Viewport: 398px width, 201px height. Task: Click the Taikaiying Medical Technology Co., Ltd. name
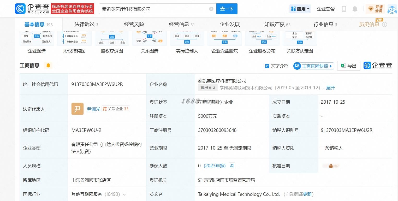coord(239,194)
